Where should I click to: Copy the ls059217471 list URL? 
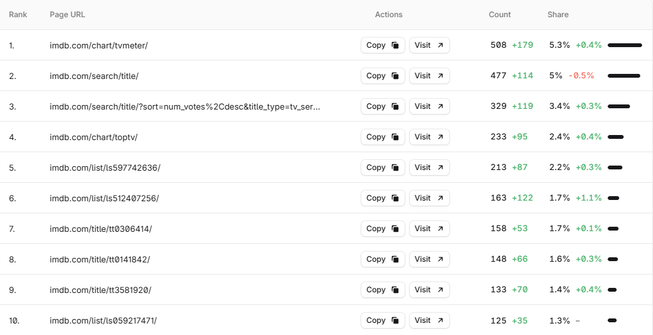pos(383,320)
